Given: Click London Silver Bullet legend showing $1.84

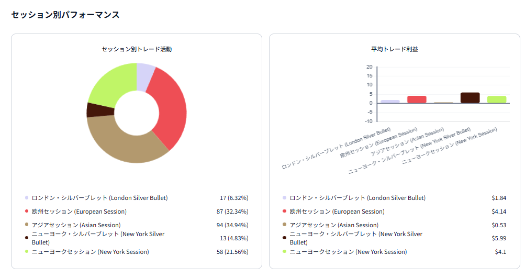Looking at the screenshot, I should (x=358, y=198).
